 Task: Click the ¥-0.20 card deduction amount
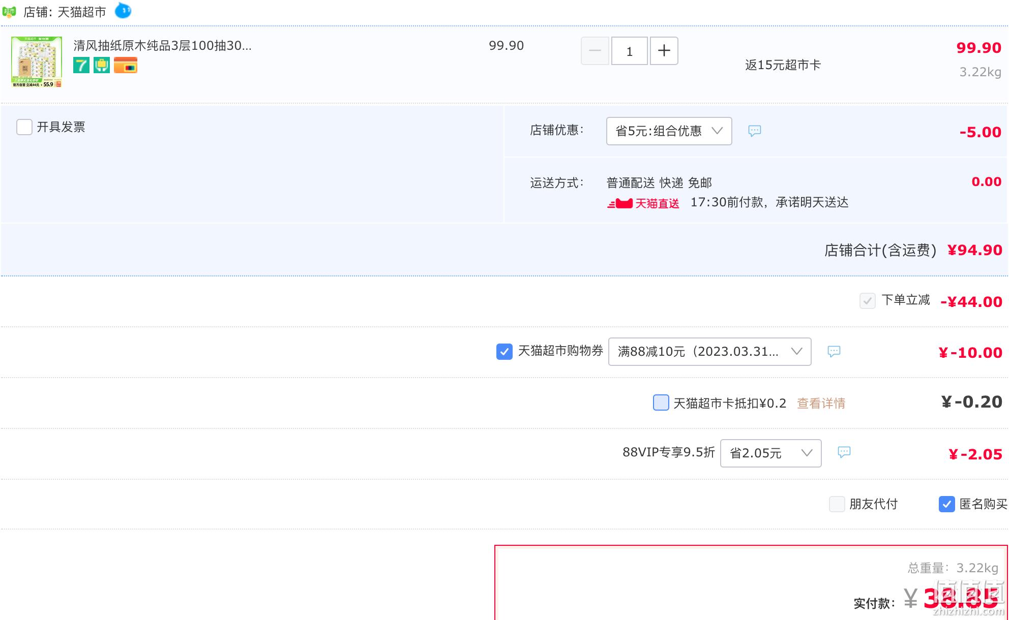[971, 402]
